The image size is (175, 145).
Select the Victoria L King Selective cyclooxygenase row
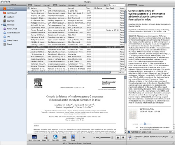[x=75, y=64]
